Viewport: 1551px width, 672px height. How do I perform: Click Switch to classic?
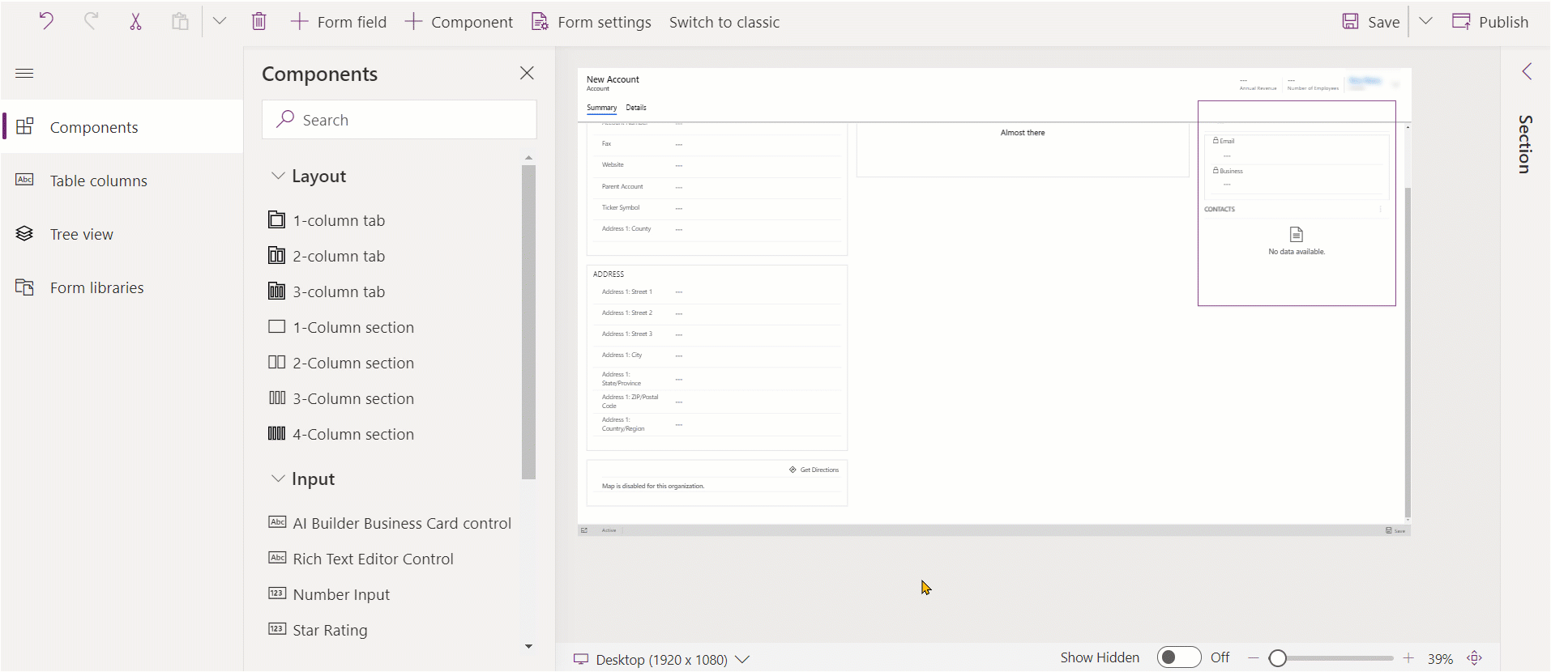(x=724, y=22)
